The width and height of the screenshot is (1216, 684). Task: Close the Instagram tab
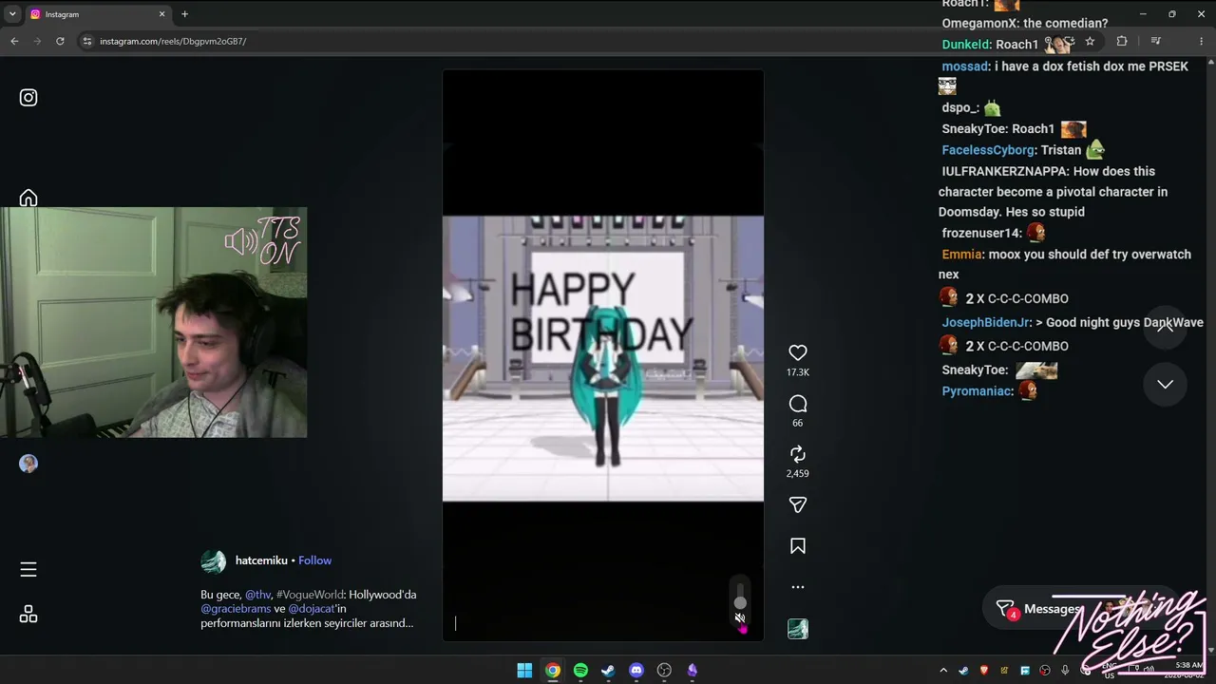[x=161, y=14]
